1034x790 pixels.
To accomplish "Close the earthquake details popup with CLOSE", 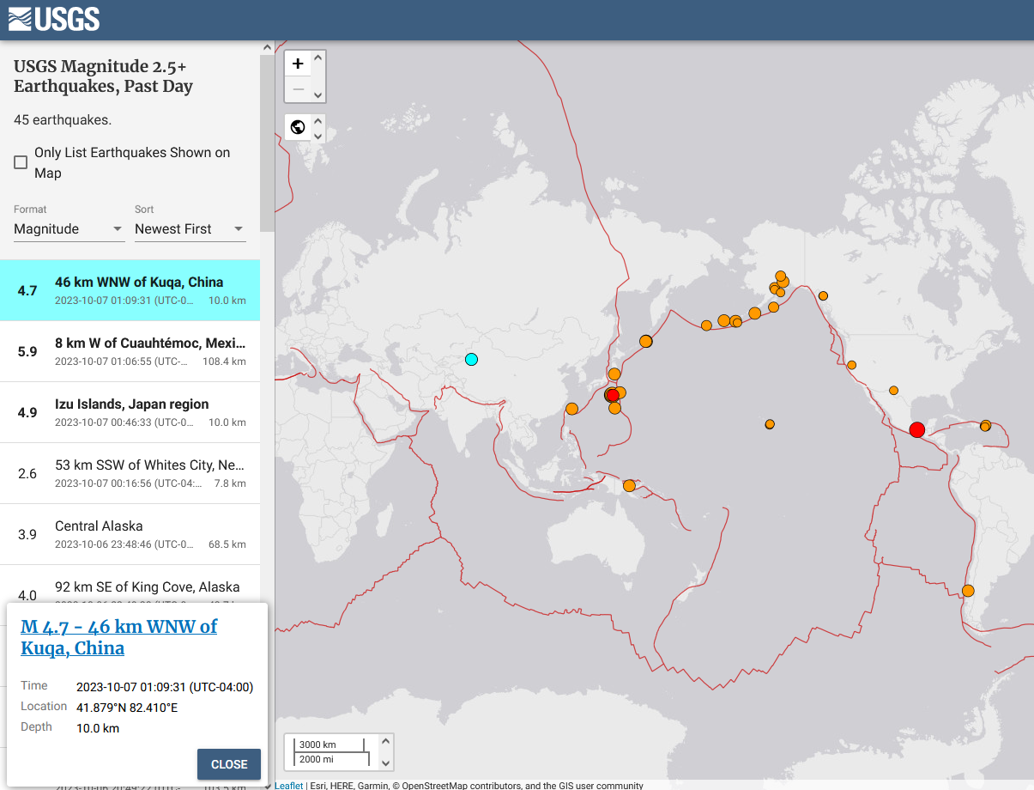I will pos(229,764).
